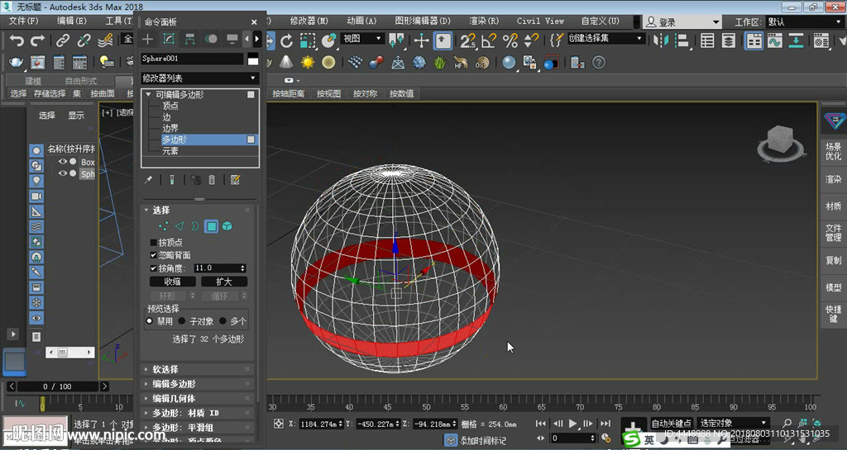Screen dimensions: 847x450
Task: Toggle the Percent Snap icon
Action: (510, 40)
